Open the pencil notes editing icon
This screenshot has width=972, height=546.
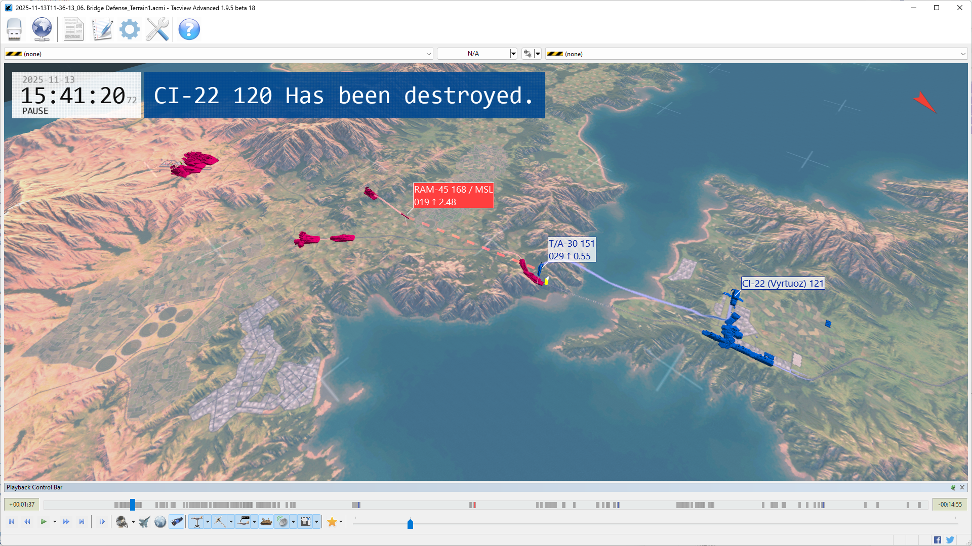102,29
